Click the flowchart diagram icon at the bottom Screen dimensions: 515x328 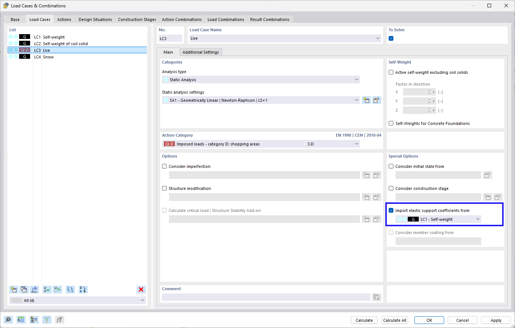pos(47,320)
